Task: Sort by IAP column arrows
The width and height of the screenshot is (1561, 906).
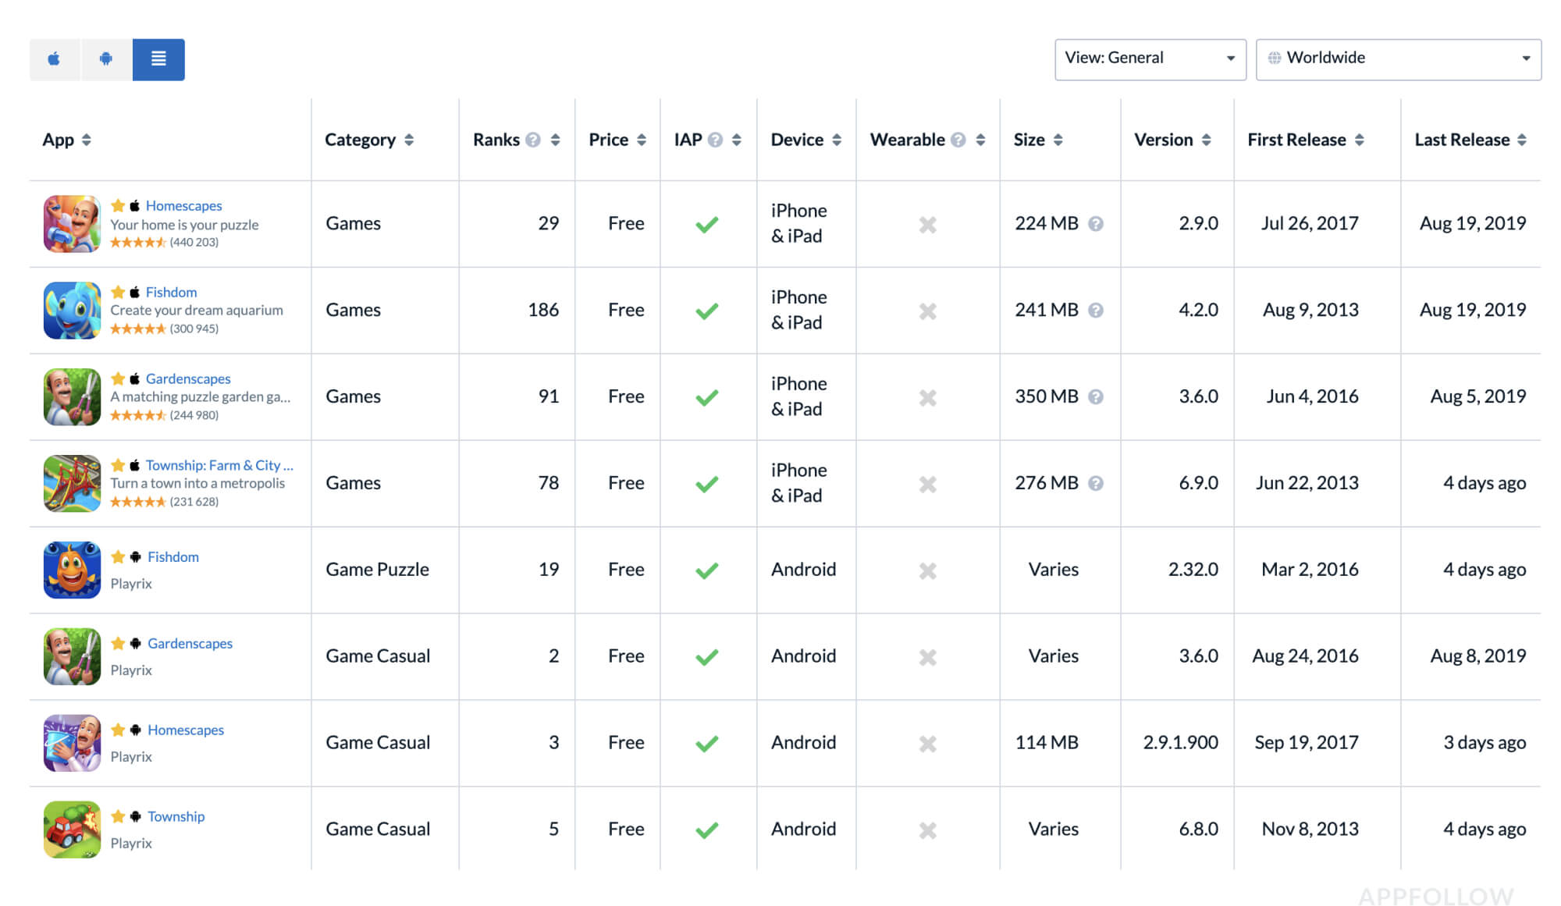Action: click(x=737, y=140)
